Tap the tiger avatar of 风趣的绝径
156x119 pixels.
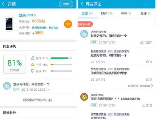(x=84, y=97)
